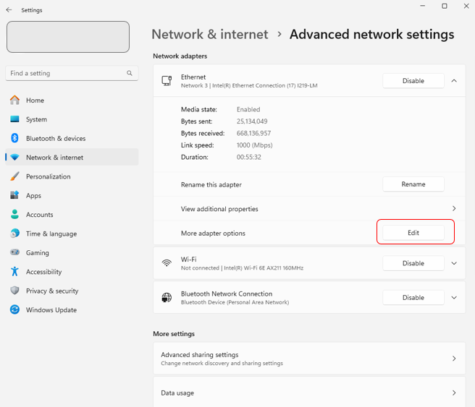The width and height of the screenshot is (475, 407).
Task: Expand the Wi-Fi adapter details
Action: click(454, 263)
